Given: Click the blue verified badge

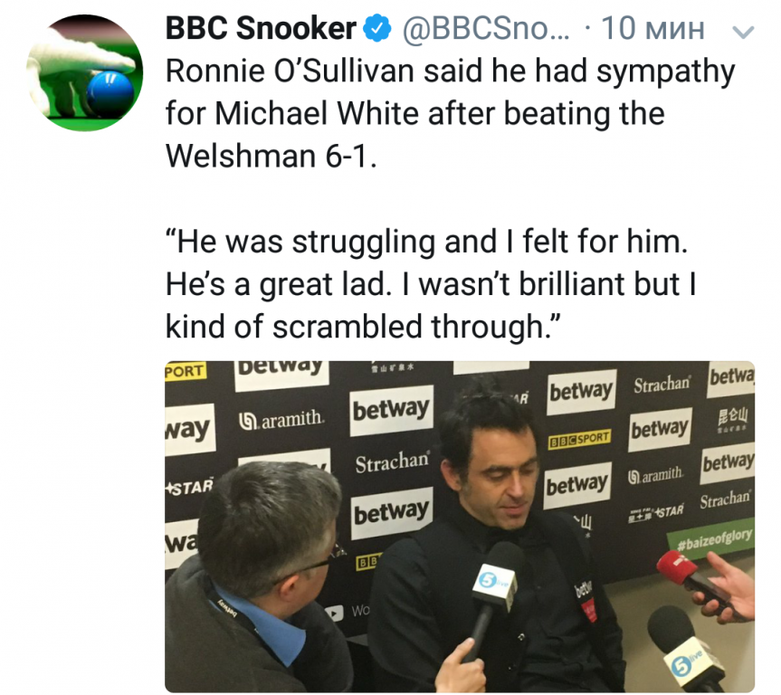Looking at the screenshot, I should click(x=376, y=28).
